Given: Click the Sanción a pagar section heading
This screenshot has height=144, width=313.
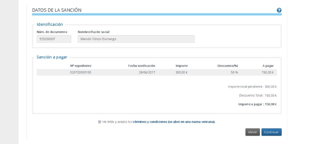Looking at the screenshot, I should pyautogui.click(x=52, y=57).
